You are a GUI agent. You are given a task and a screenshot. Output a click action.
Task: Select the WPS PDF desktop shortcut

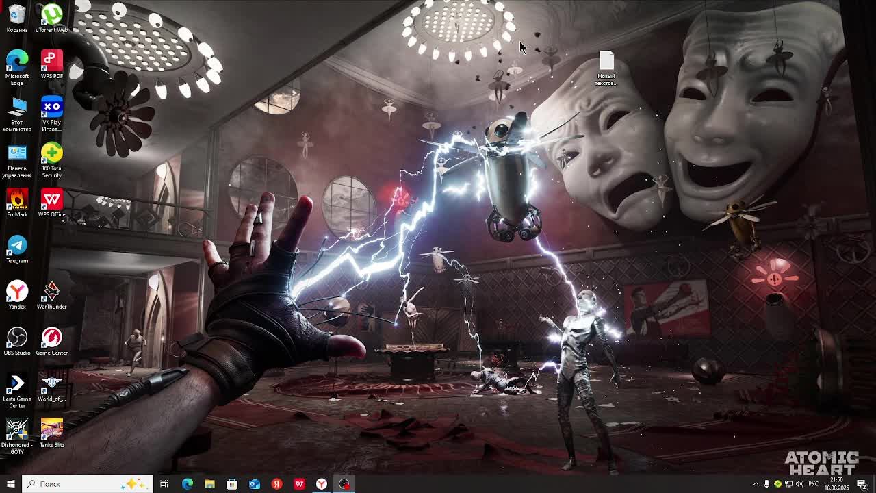(51, 64)
